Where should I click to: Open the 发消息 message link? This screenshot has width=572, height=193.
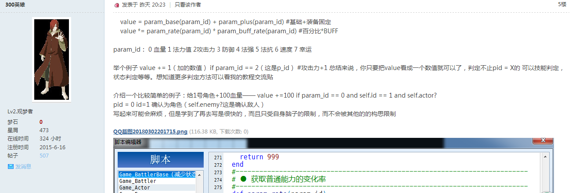pos(23,166)
